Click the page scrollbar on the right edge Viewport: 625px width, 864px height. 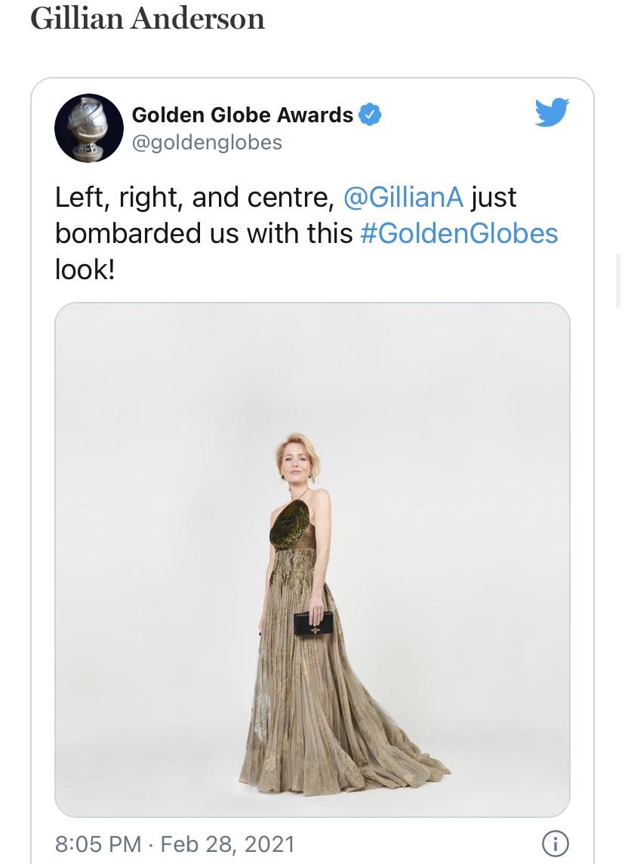click(618, 279)
